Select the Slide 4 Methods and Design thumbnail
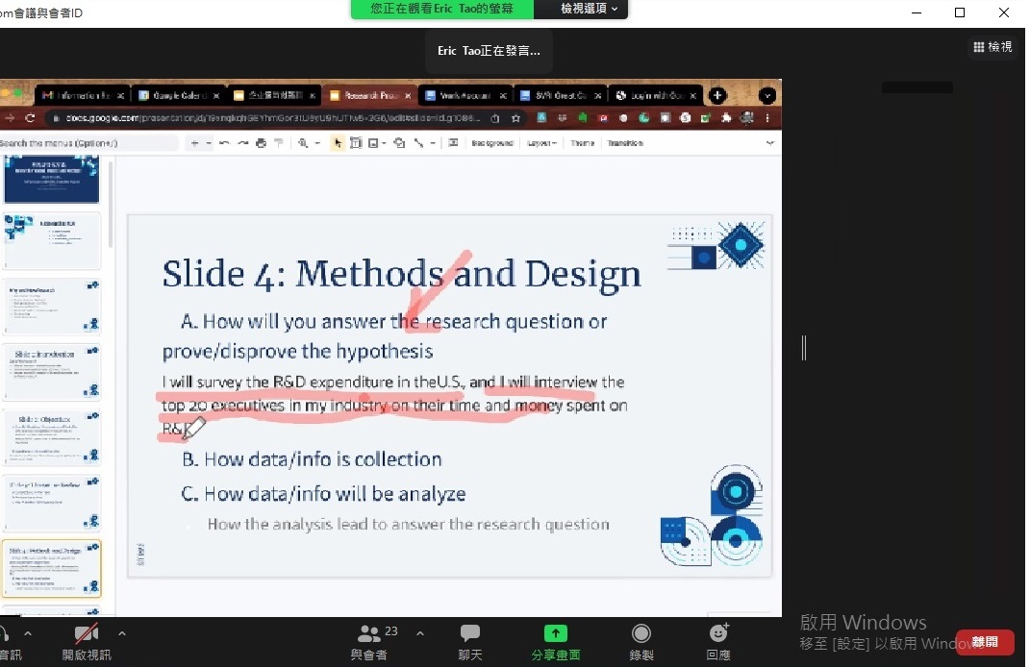 pos(52,568)
